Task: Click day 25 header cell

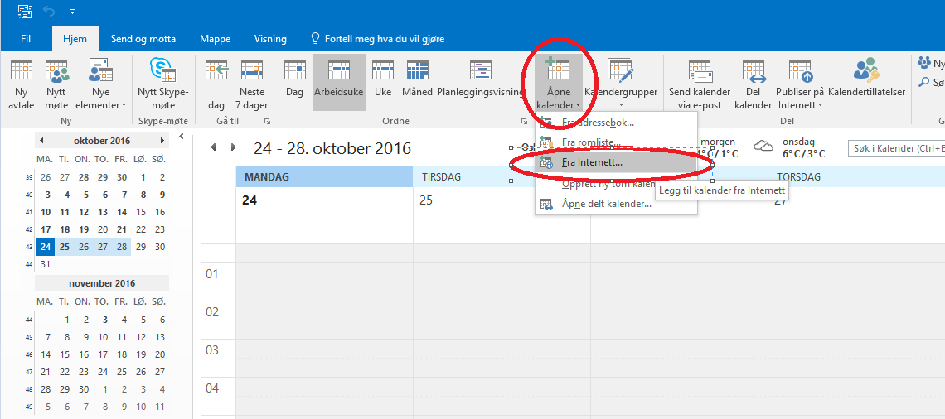Action: pos(502,214)
